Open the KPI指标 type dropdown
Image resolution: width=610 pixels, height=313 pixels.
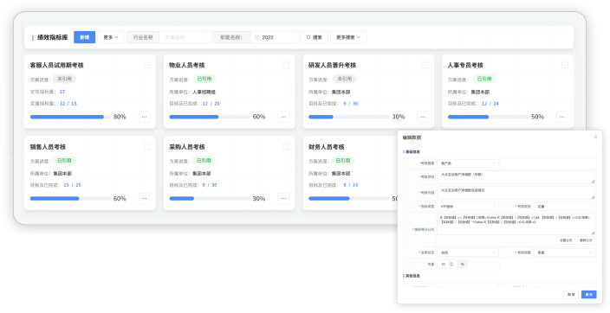click(x=468, y=207)
